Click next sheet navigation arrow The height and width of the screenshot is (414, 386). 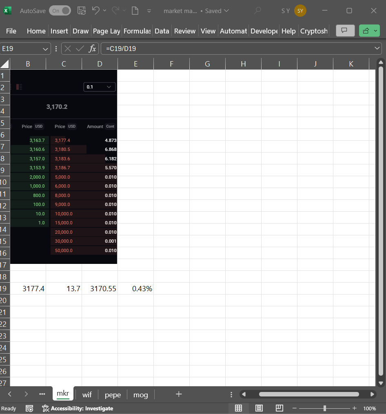point(26,394)
